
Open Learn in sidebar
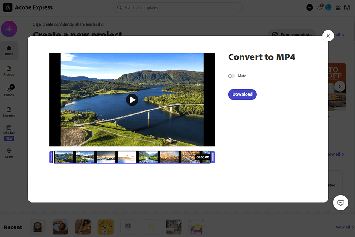(9, 153)
